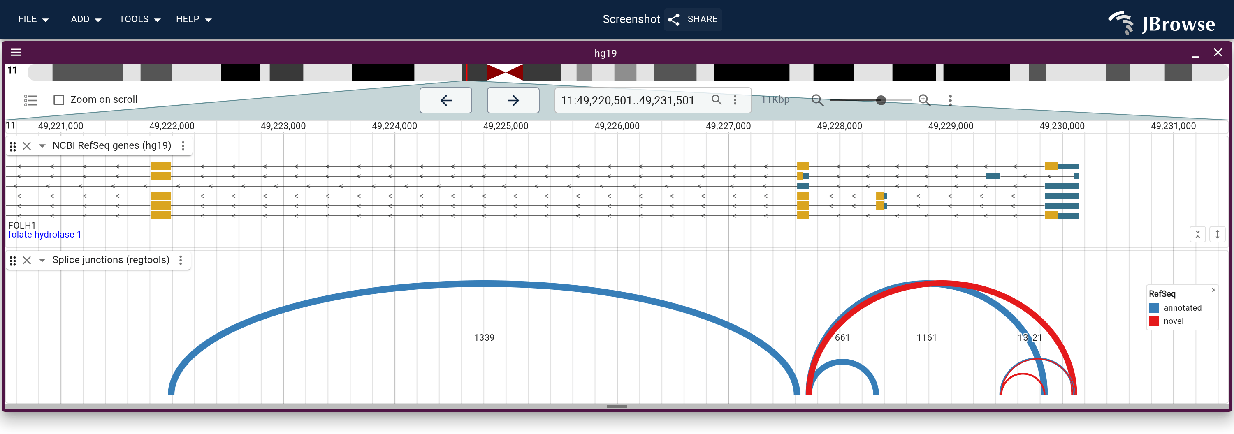This screenshot has height=434, width=1234.
Task: Click the red centromere marker on chromosome 11
Action: (x=504, y=72)
